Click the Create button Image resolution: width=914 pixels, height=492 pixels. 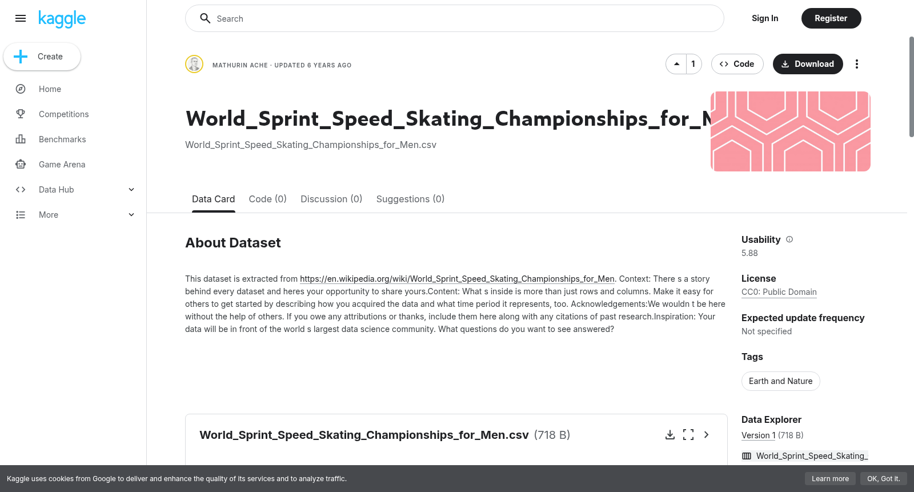[x=42, y=57]
